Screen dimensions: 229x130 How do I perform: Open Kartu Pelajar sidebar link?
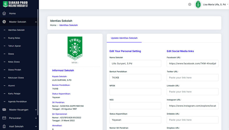pyautogui.click(x=14, y=94)
